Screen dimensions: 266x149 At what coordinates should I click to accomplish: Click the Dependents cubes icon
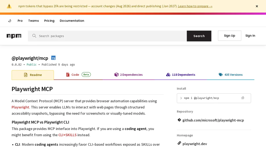168,75
